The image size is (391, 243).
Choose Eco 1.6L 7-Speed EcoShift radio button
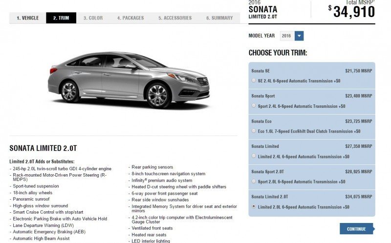[254, 131]
